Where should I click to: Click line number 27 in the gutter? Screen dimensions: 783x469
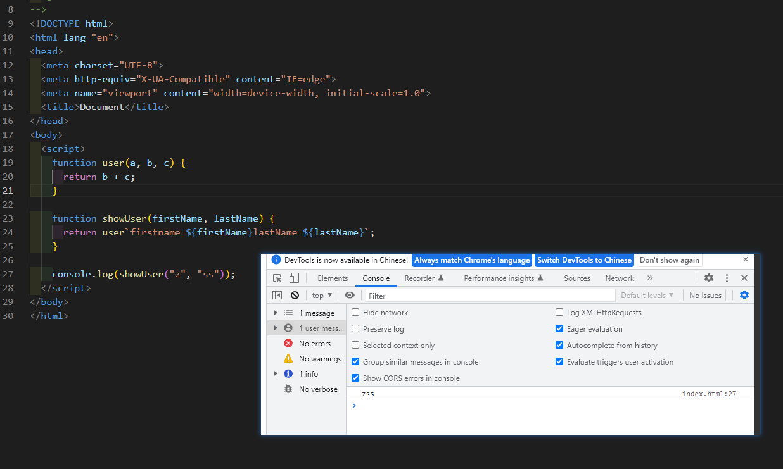(8, 274)
